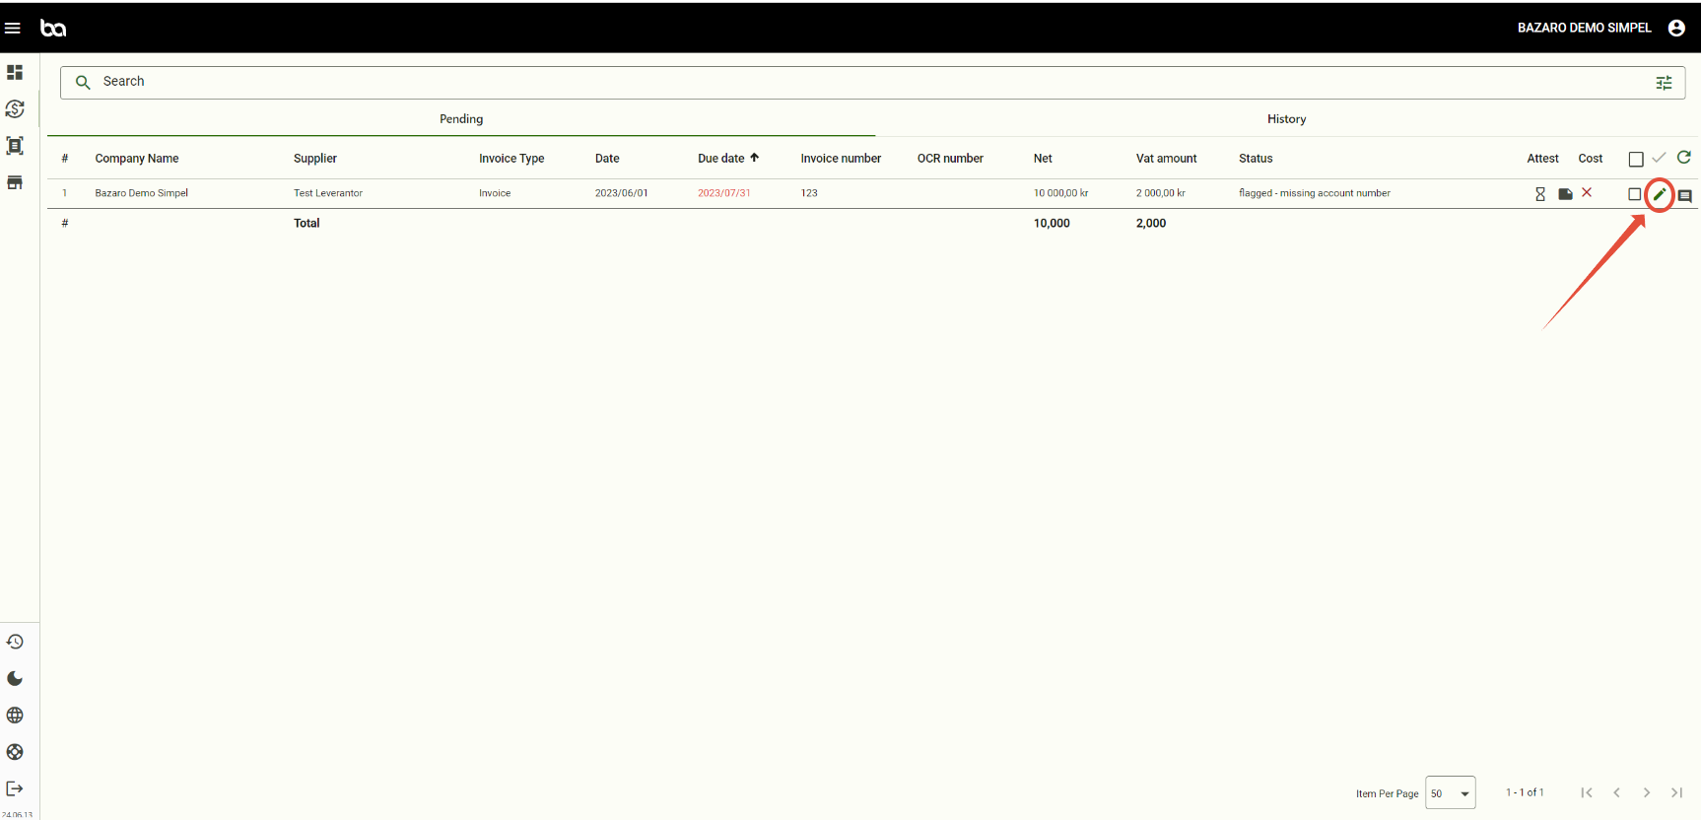
Task: Sort by Invoice Type column
Action: [511, 159]
